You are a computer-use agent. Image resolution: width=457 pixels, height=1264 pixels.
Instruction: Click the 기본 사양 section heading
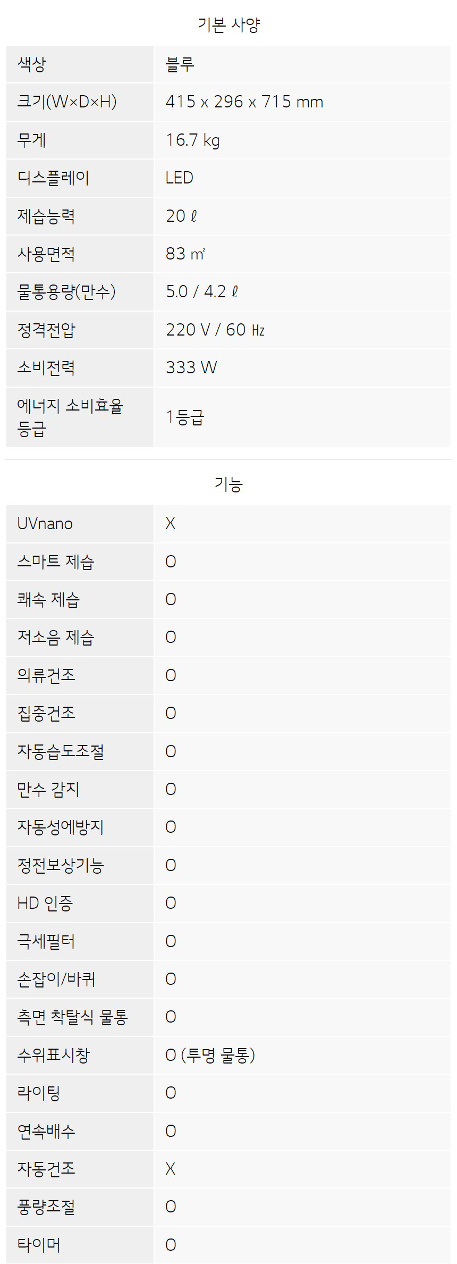(228, 24)
